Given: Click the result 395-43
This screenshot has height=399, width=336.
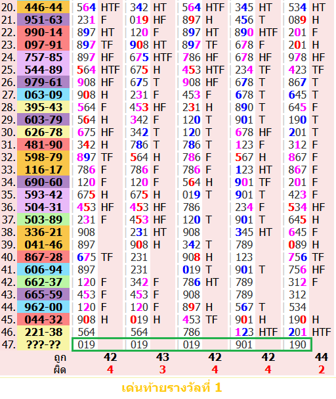Looking at the screenshot, I should pos(43,107).
